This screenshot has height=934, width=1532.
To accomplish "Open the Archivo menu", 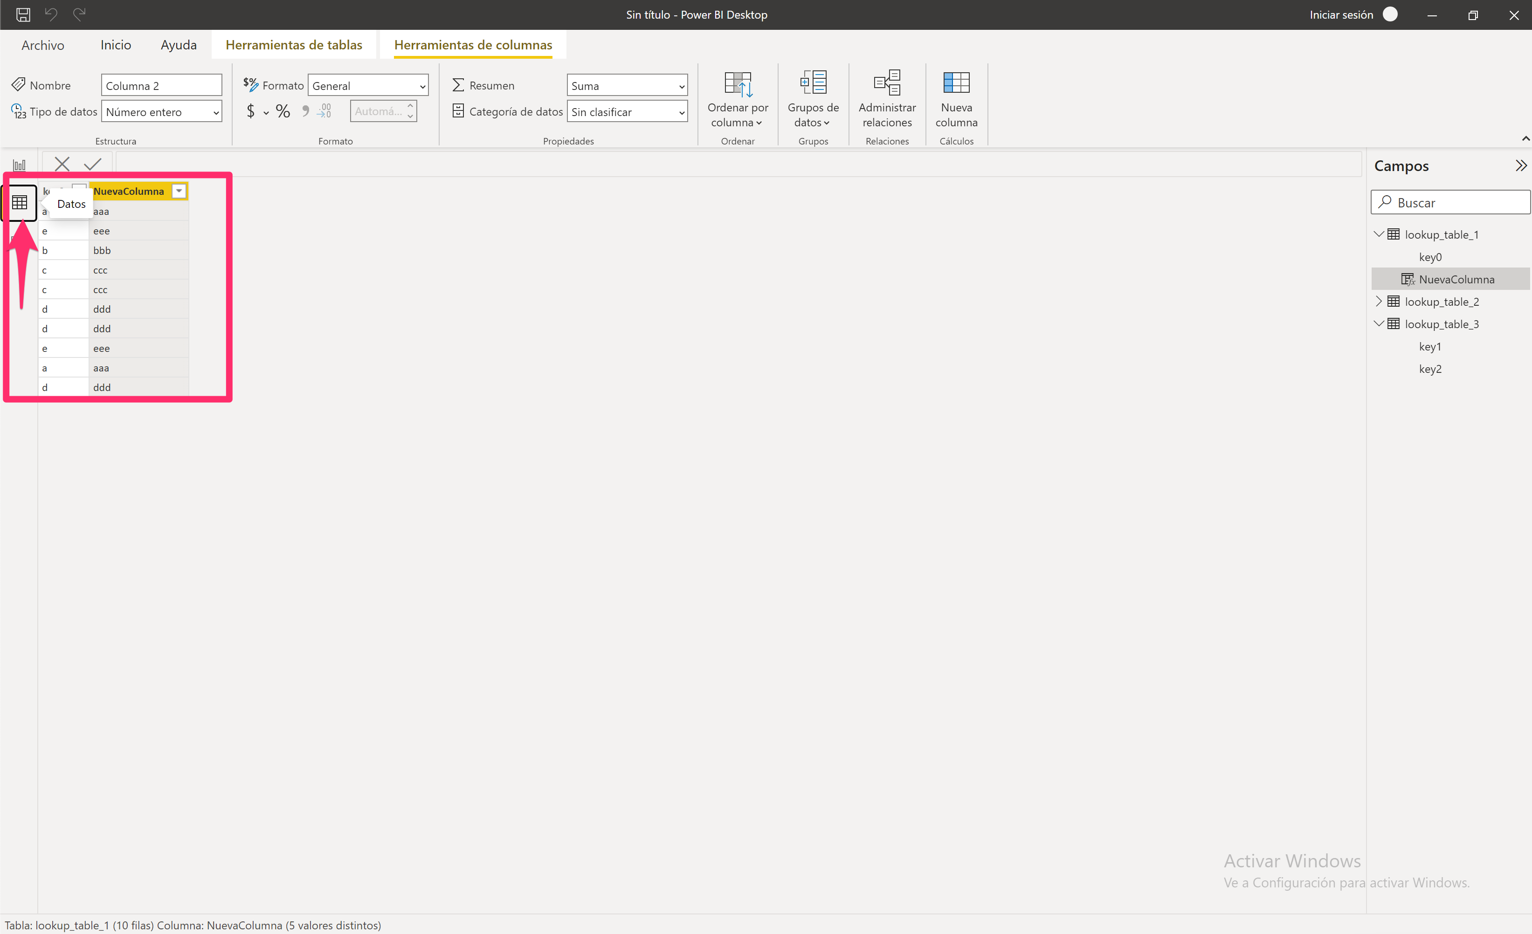I will (42, 45).
